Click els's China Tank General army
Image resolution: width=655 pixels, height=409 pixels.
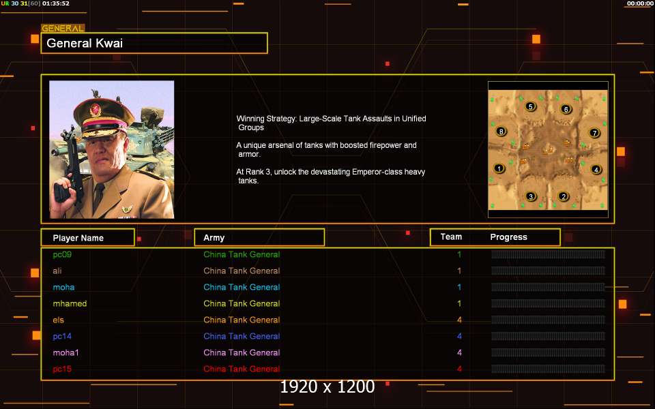pyautogui.click(x=242, y=320)
